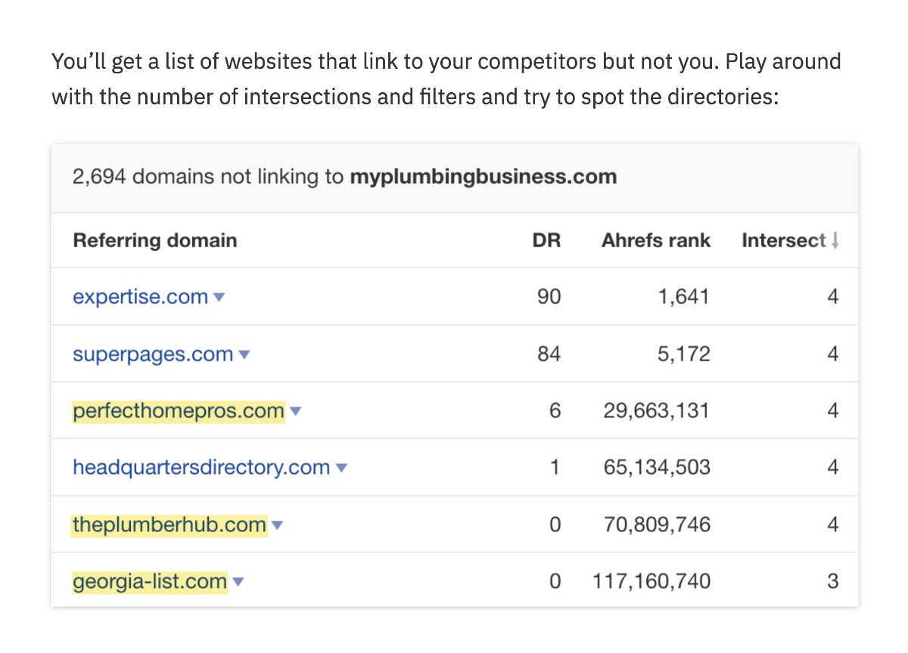Expand the dropdown arrow next to headquartersdirectory.com
908x653 pixels.
(x=340, y=469)
